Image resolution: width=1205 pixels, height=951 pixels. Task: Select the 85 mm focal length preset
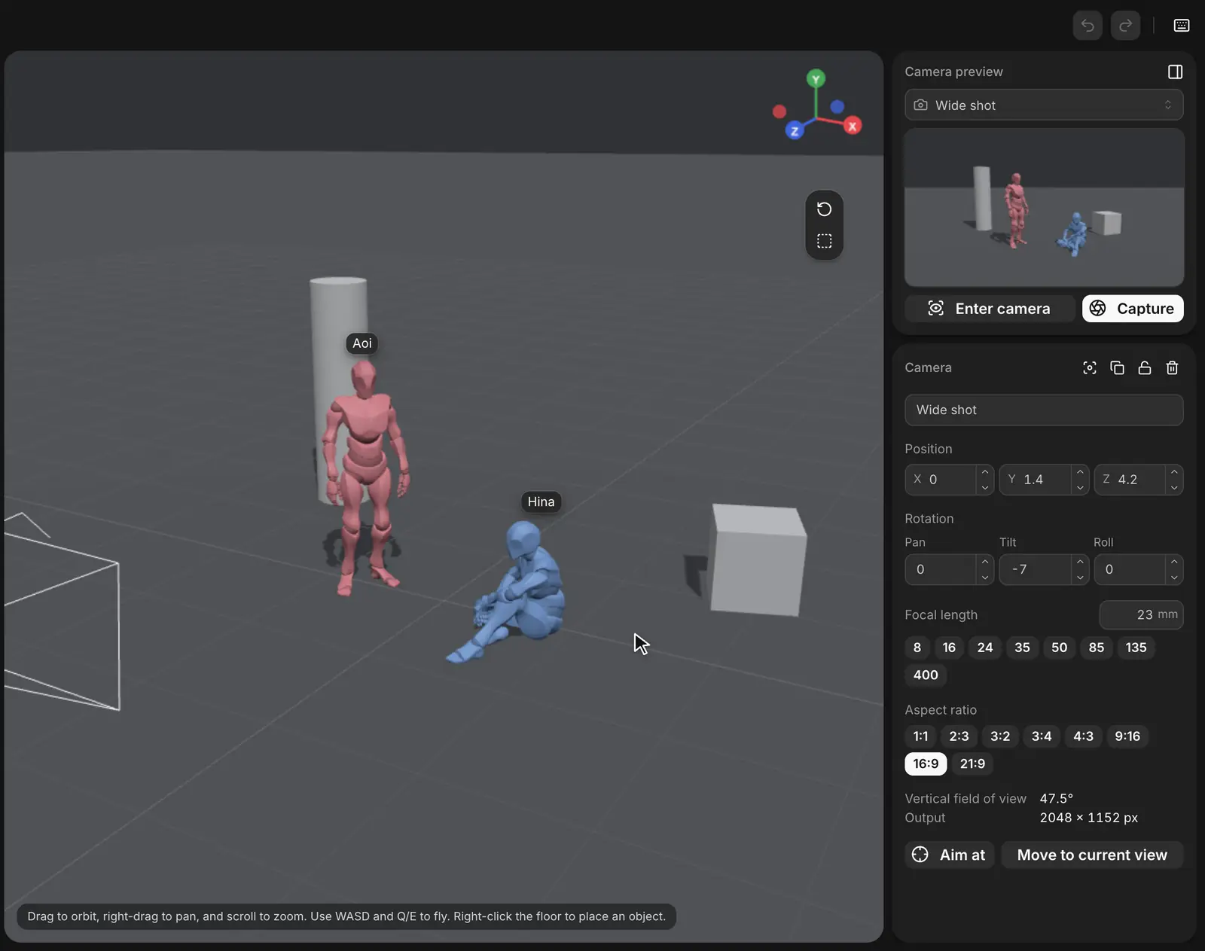tap(1097, 648)
